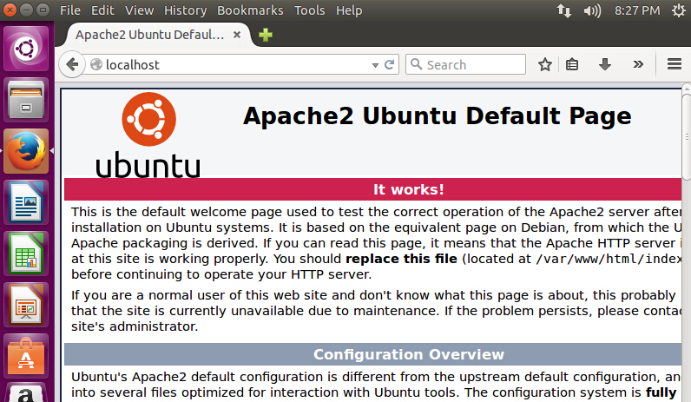The image size is (691, 402).
Task: Open the sound volume indicator menu
Action: coord(593,11)
